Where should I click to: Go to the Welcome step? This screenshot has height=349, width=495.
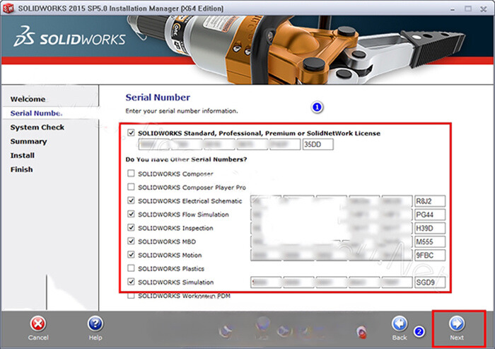click(28, 99)
